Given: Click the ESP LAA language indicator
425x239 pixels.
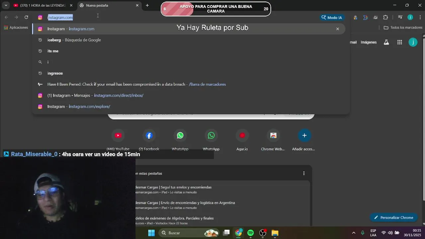Looking at the screenshot, I should coord(373,233).
